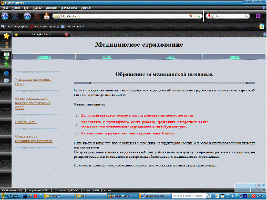Click the round icon at tab bar end
Image resolution: width=267 pixels, height=200 pixels.
pos(264,34)
